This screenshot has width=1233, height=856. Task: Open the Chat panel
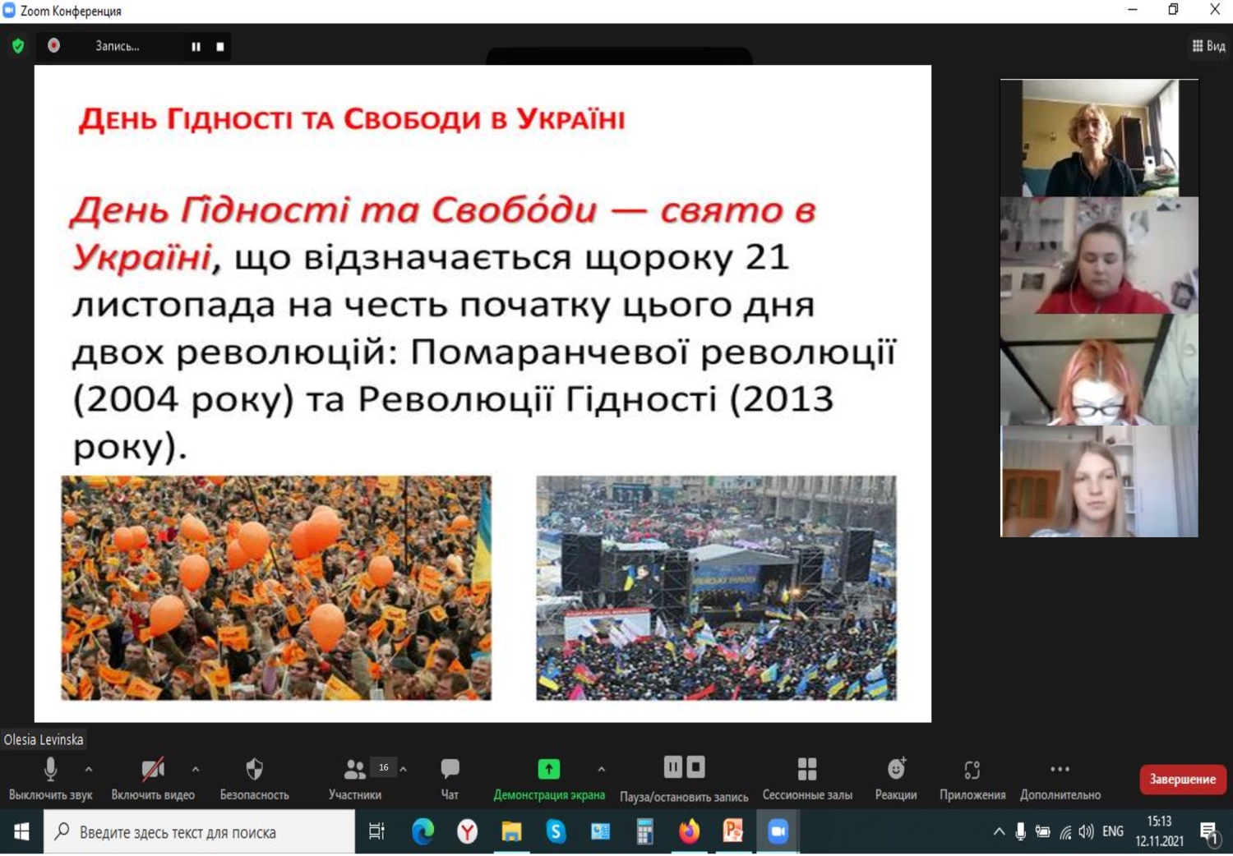pyautogui.click(x=450, y=771)
